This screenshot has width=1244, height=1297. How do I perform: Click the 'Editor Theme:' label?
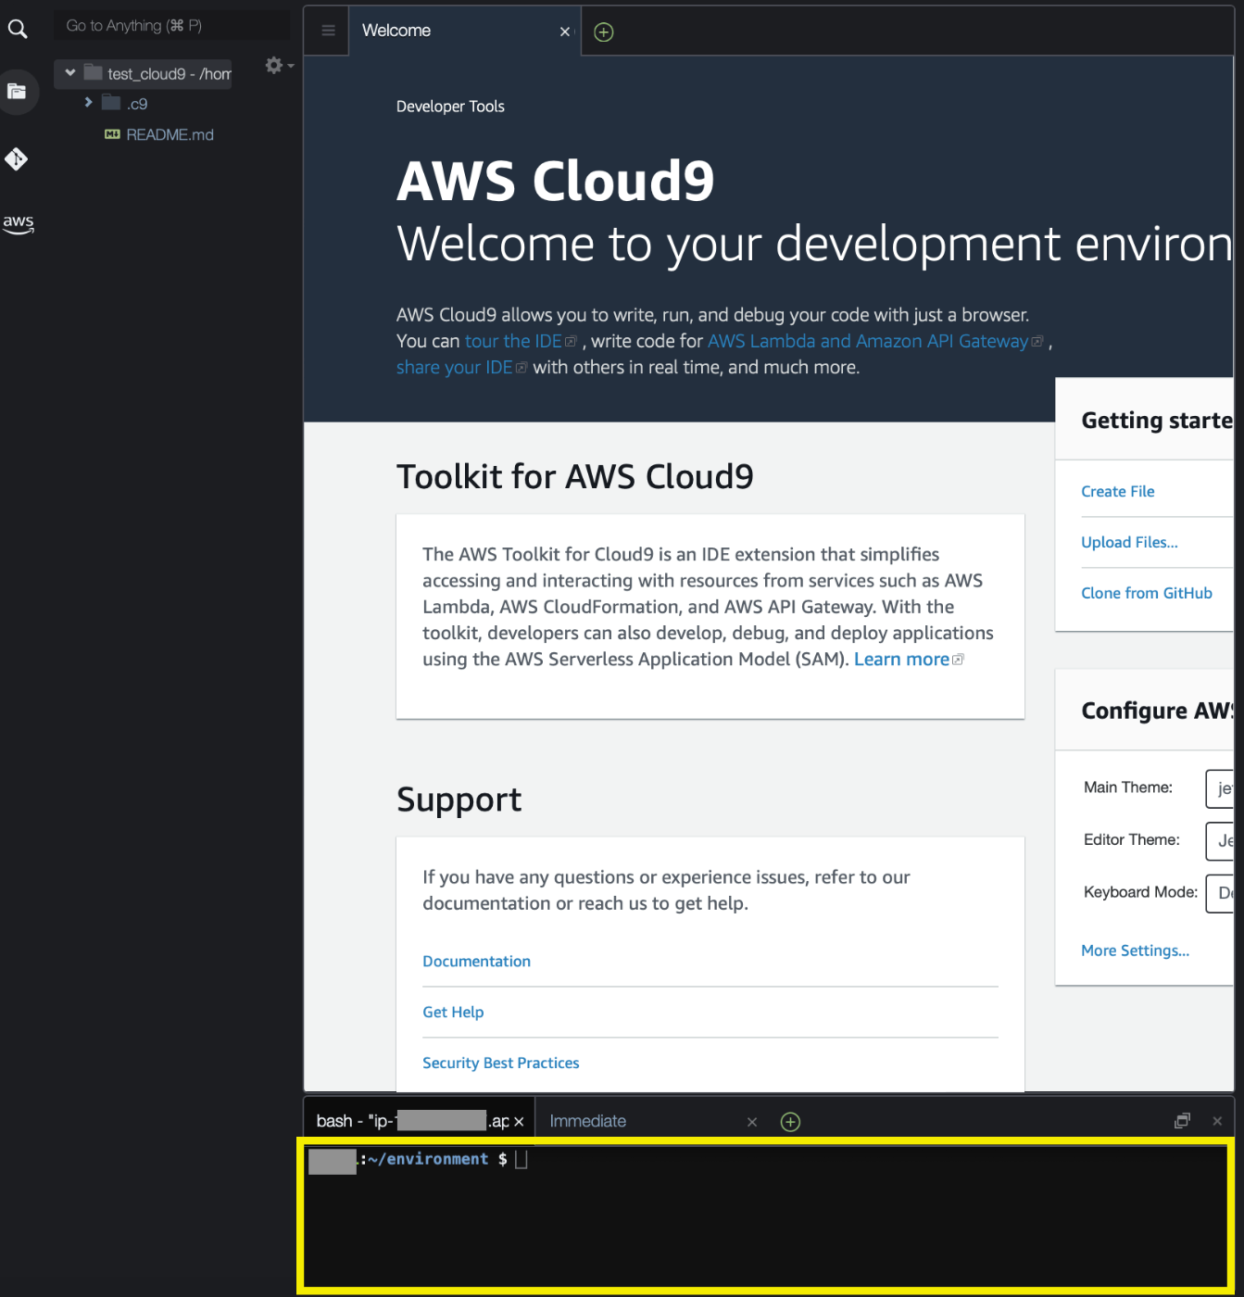(1131, 839)
